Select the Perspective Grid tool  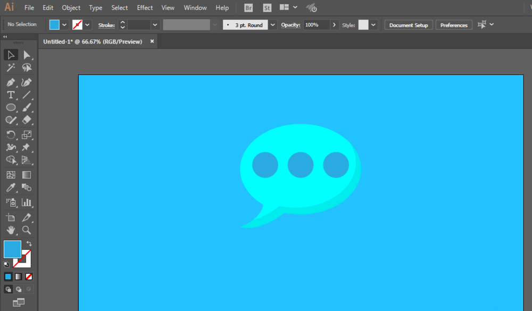pos(27,160)
